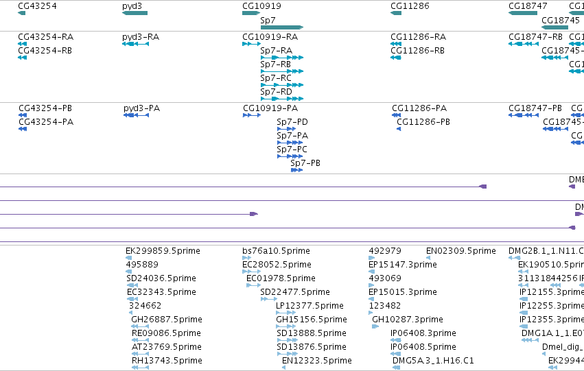The height and width of the screenshot is (371, 584).
Task: Click protein CG11286-PB
Action: point(423,122)
